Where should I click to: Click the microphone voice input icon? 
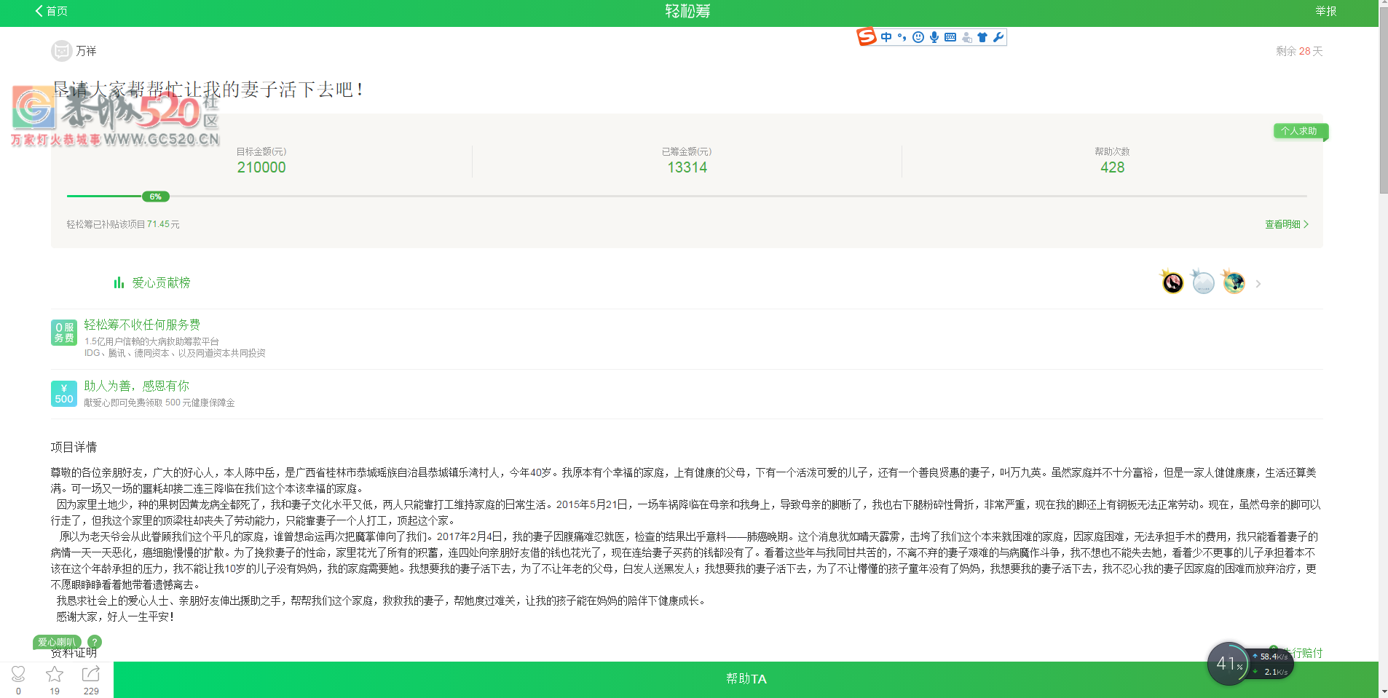point(934,37)
